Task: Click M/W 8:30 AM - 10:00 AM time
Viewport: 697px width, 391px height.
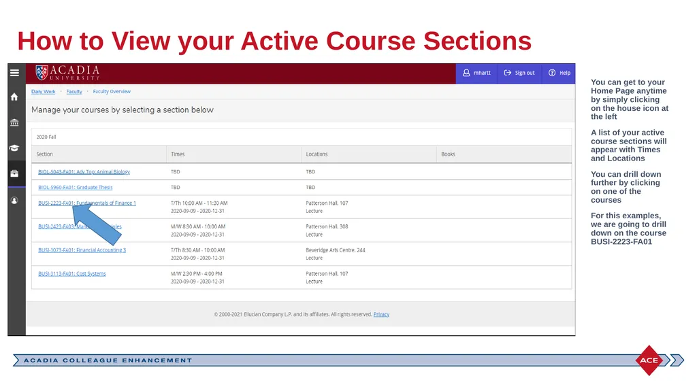Action: 198,226
